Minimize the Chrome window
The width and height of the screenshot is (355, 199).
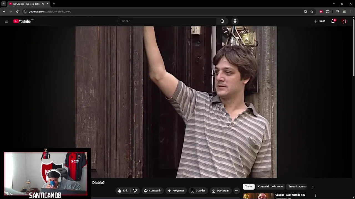click(x=334, y=4)
